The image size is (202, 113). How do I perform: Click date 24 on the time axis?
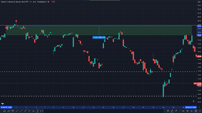click(x=163, y=107)
